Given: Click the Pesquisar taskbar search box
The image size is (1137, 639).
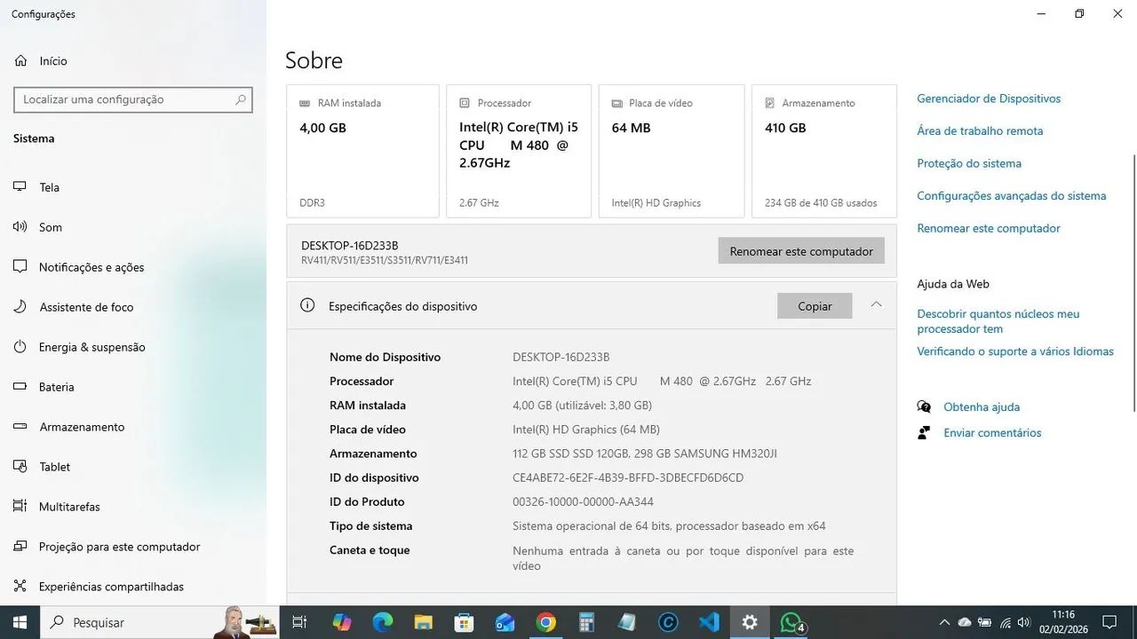Looking at the screenshot, I should pos(160,622).
